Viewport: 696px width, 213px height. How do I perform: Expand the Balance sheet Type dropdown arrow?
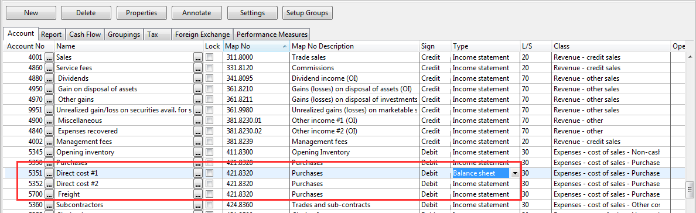click(514, 174)
